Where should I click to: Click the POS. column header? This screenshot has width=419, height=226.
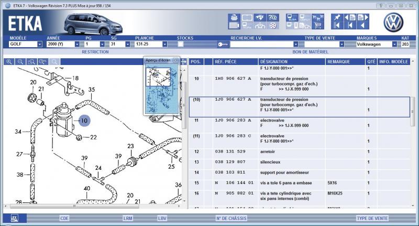[196, 62]
